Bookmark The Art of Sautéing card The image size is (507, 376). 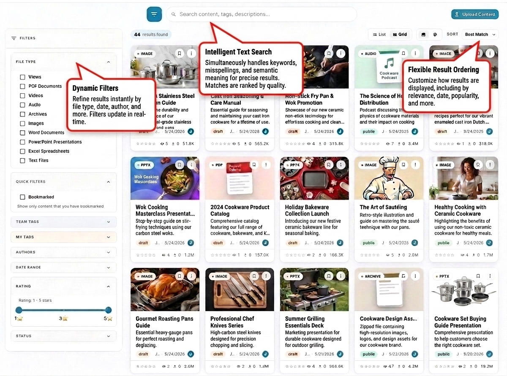pos(403,165)
